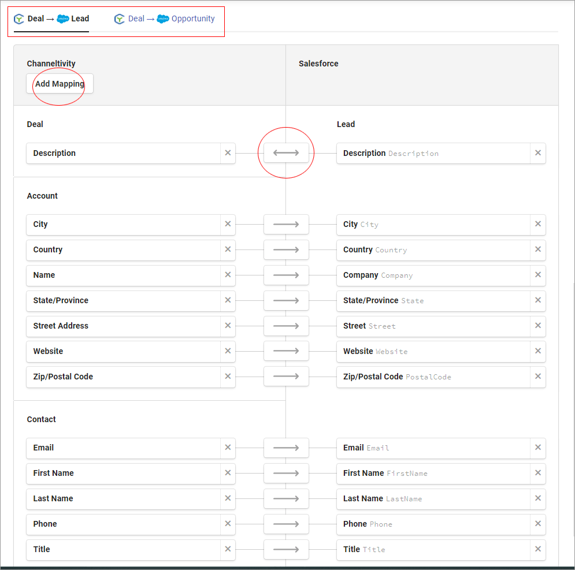
Task: Delete Salesforce Phone field X icon
Action: click(x=538, y=523)
